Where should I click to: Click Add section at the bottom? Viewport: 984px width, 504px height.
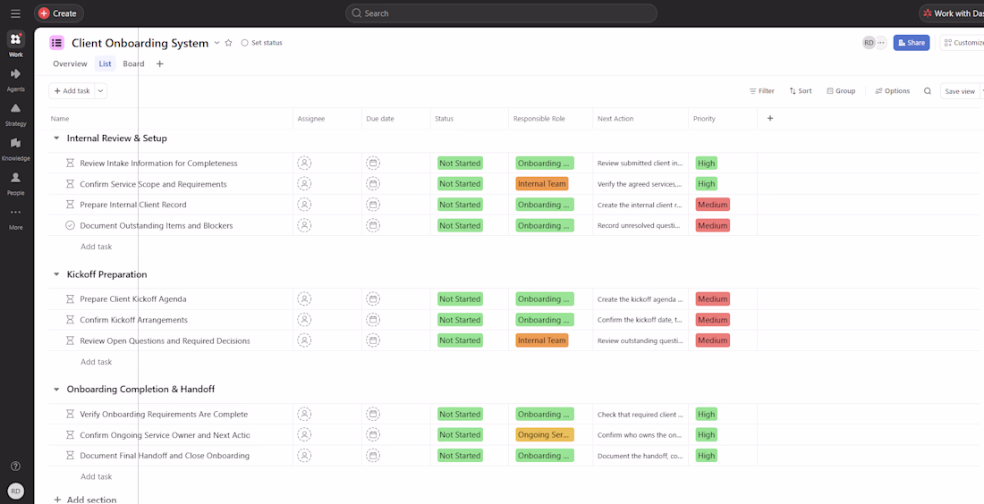pyautogui.click(x=85, y=500)
